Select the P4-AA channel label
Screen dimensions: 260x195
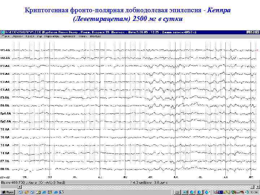point(5,74)
